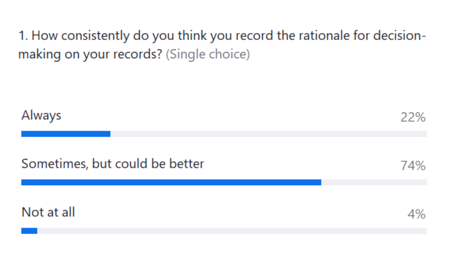Select the "Always" poll option label
This screenshot has height=266, width=449.
click(x=41, y=115)
